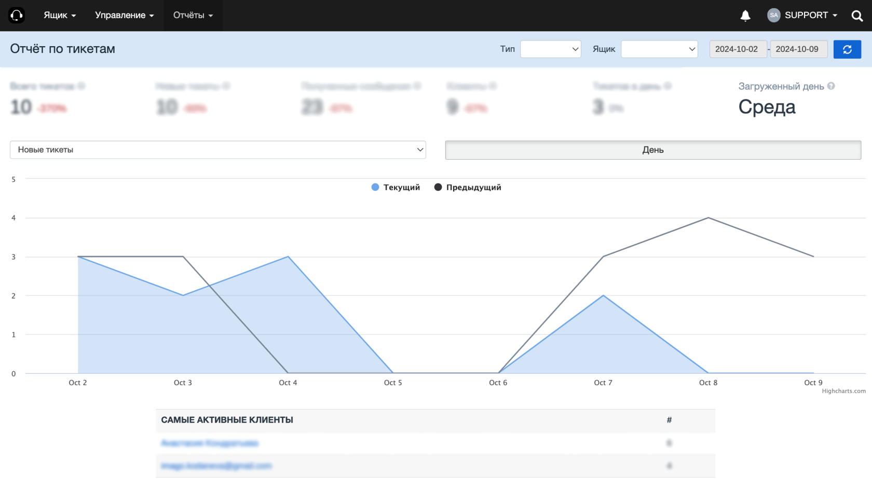Click the start date field 2024-10-02
The width and height of the screenshot is (872, 479).
(x=738, y=49)
